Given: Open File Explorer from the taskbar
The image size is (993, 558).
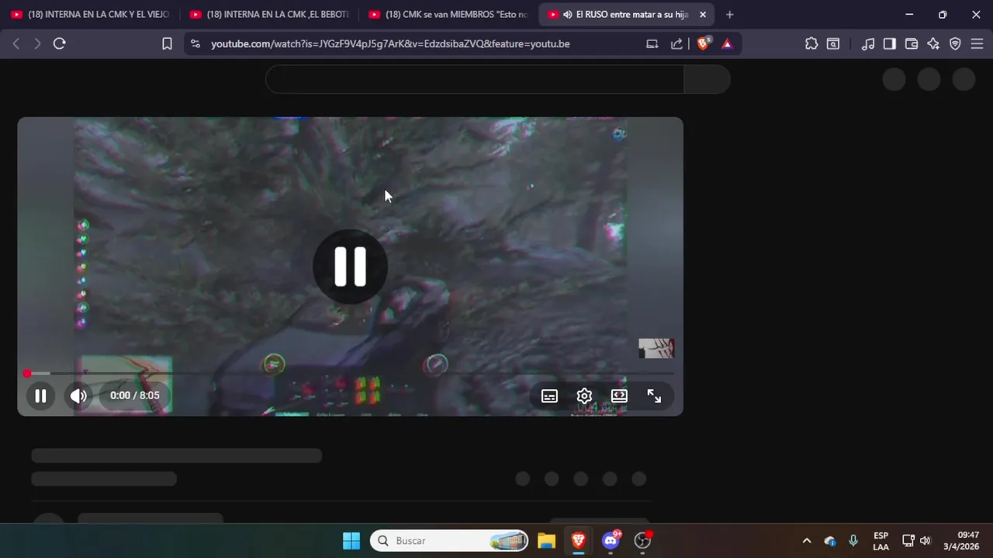Looking at the screenshot, I should pos(547,540).
